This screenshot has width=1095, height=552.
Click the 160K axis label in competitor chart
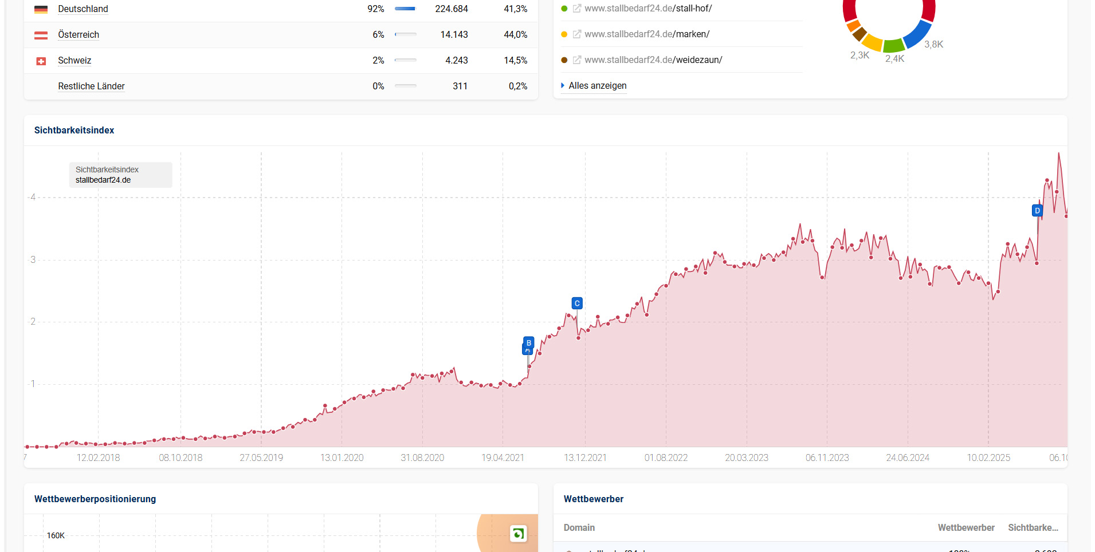click(56, 536)
